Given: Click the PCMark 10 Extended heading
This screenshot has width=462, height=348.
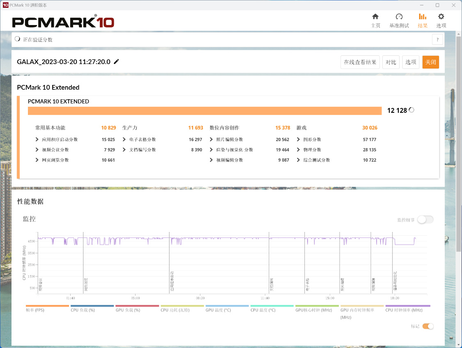Looking at the screenshot, I should 48,87.
